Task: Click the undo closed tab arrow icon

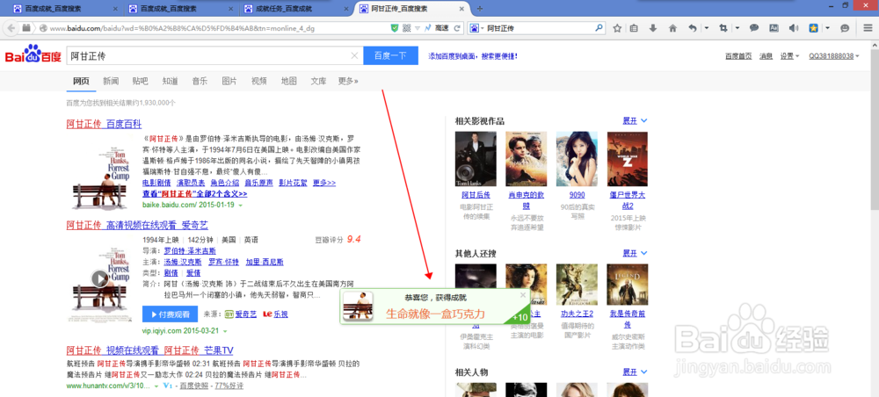Action: (693, 28)
